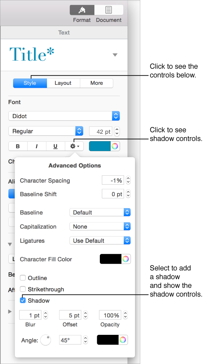Image resolution: width=205 pixels, height=364 pixels.
Task: Open the Document inspector icon
Action: point(109,10)
